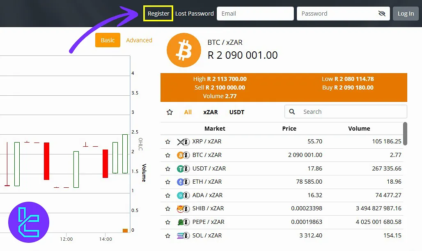Screen dimensions: 422x251
Task: Toggle password visibility eye icon
Action: tap(382, 14)
